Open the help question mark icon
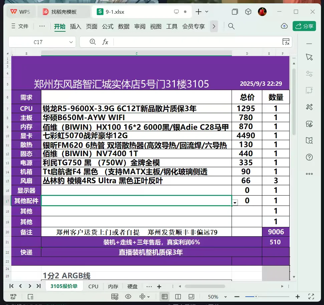 [x=309, y=157]
